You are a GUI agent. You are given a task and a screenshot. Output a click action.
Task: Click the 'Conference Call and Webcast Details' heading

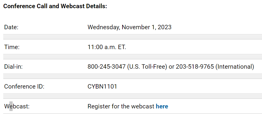pyautogui.click(x=55, y=6)
